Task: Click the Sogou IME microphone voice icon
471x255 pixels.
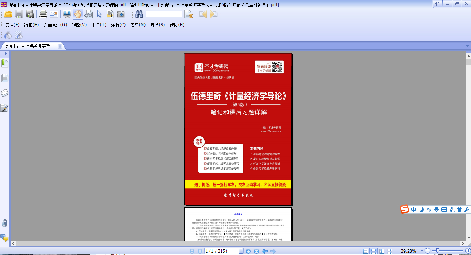Action: click(x=437, y=210)
